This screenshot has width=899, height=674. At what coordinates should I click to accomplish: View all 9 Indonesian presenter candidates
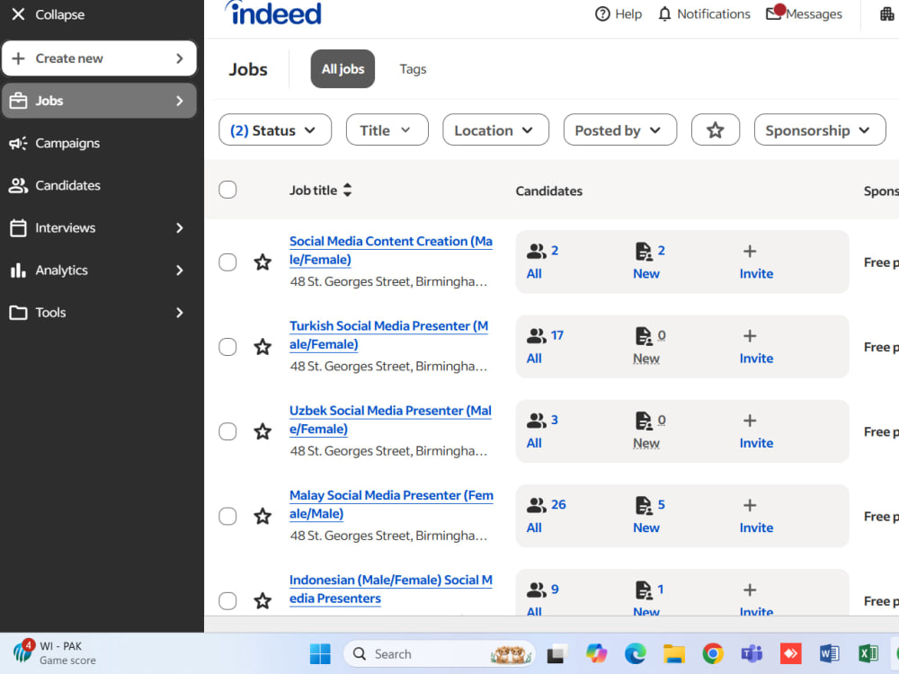point(542,599)
